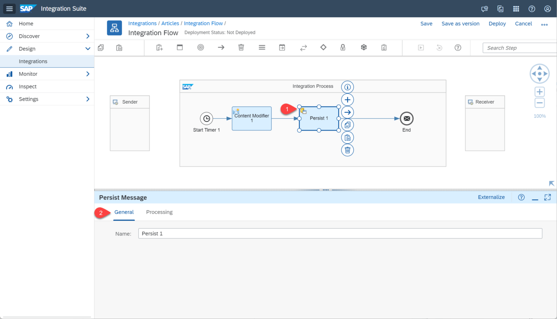557x319 pixels.
Task: Click the delete speed button near Persist 1
Action: click(x=348, y=150)
